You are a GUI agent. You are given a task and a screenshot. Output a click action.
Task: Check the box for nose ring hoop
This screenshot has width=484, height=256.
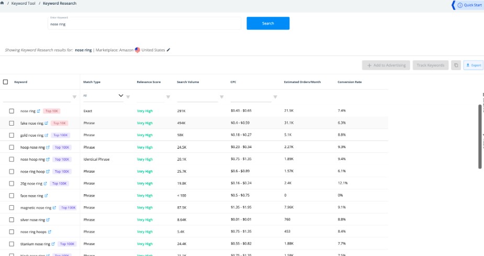pyautogui.click(x=12, y=171)
